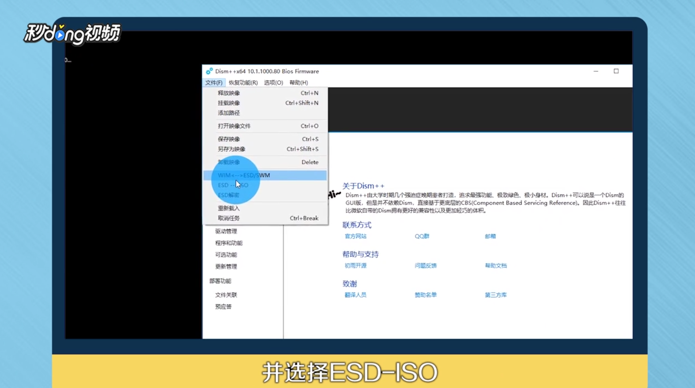
Task: Open 更新管理 in the sidebar
Action: pos(226,266)
